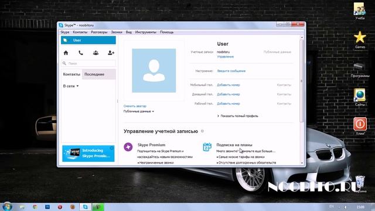375x211 pixels.
Task: Click the Skype Premium purple star icon
Action: pyautogui.click(x=128, y=147)
